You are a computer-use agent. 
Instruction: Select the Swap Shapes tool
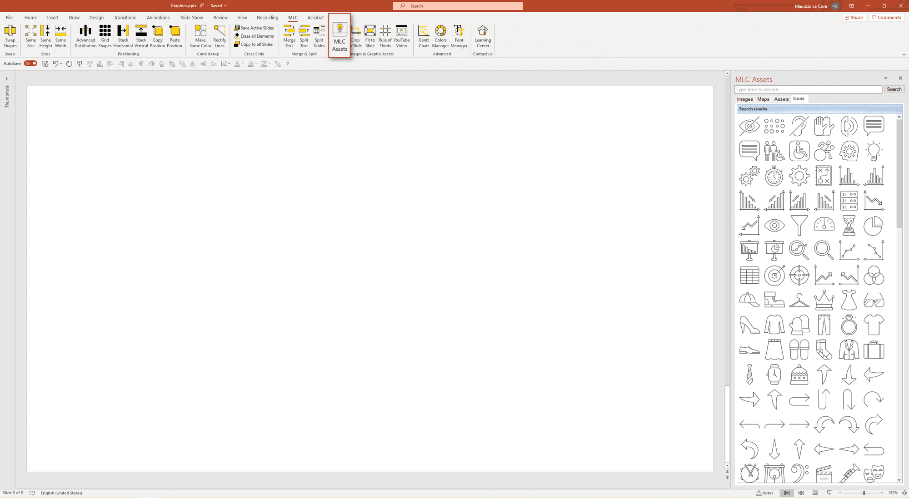tap(10, 36)
